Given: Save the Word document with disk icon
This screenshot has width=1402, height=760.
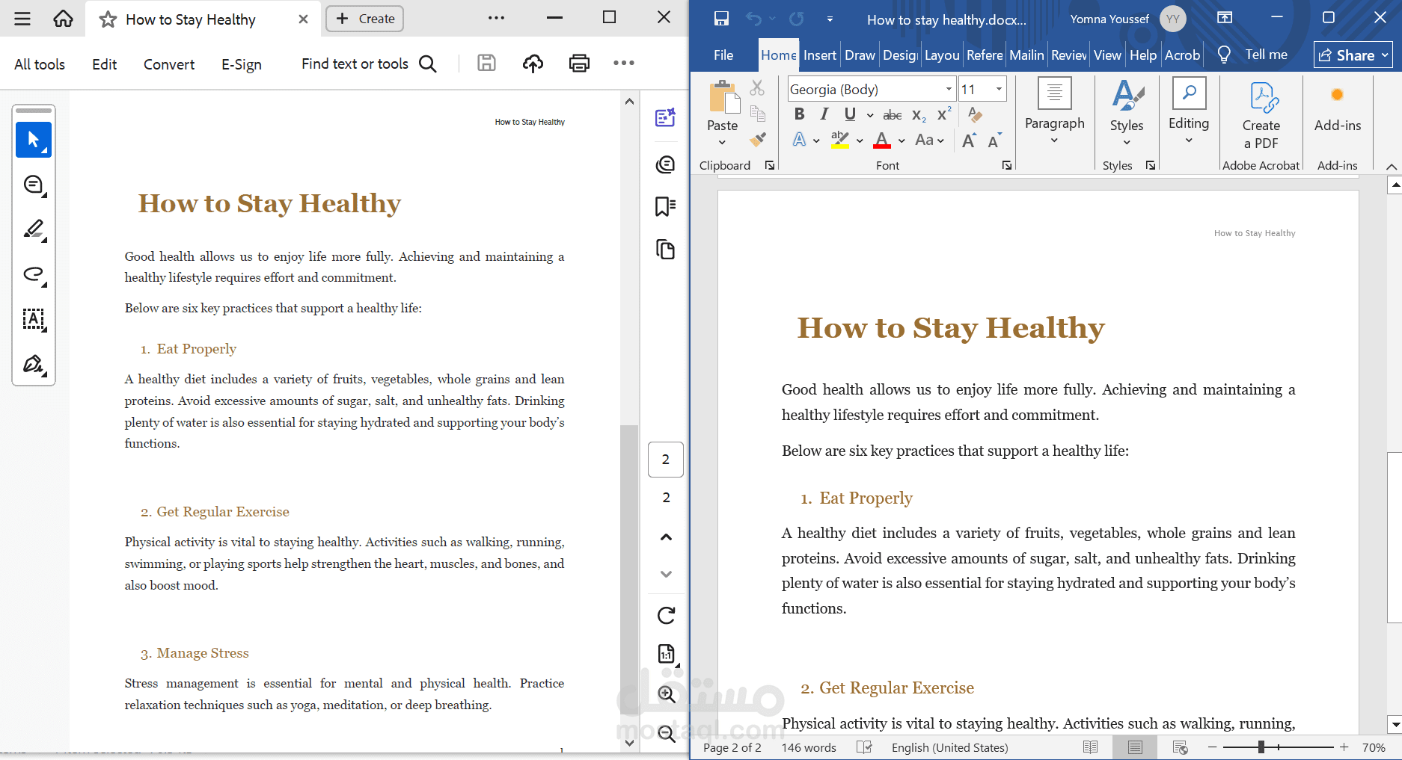Looking at the screenshot, I should click(x=721, y=19).
